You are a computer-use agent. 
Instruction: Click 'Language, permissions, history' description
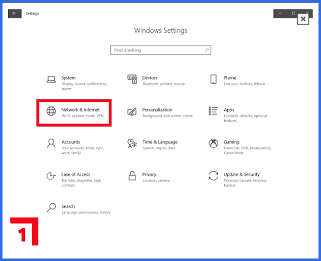[x=86, y=212]
